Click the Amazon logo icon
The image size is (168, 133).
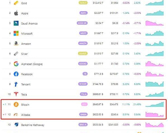[x=16, y=44]
